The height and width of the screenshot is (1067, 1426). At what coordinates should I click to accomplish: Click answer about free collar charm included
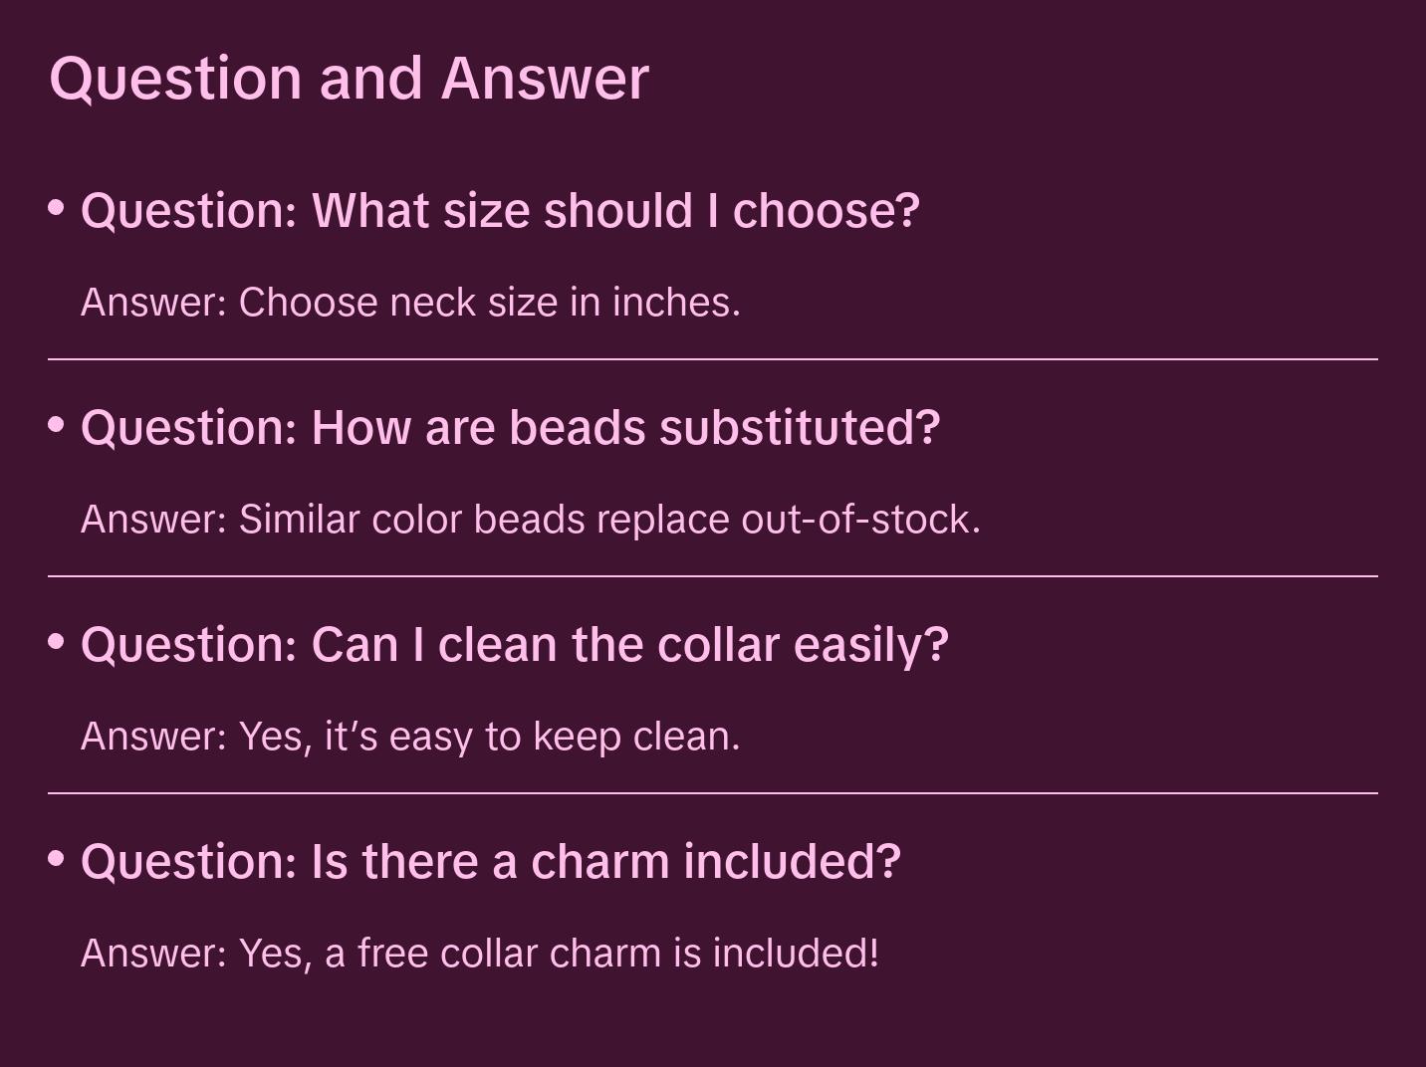tap(479, 954)
